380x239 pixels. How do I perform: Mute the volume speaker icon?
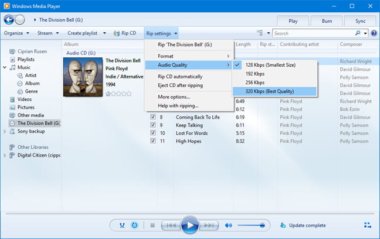tap(228, 226)
